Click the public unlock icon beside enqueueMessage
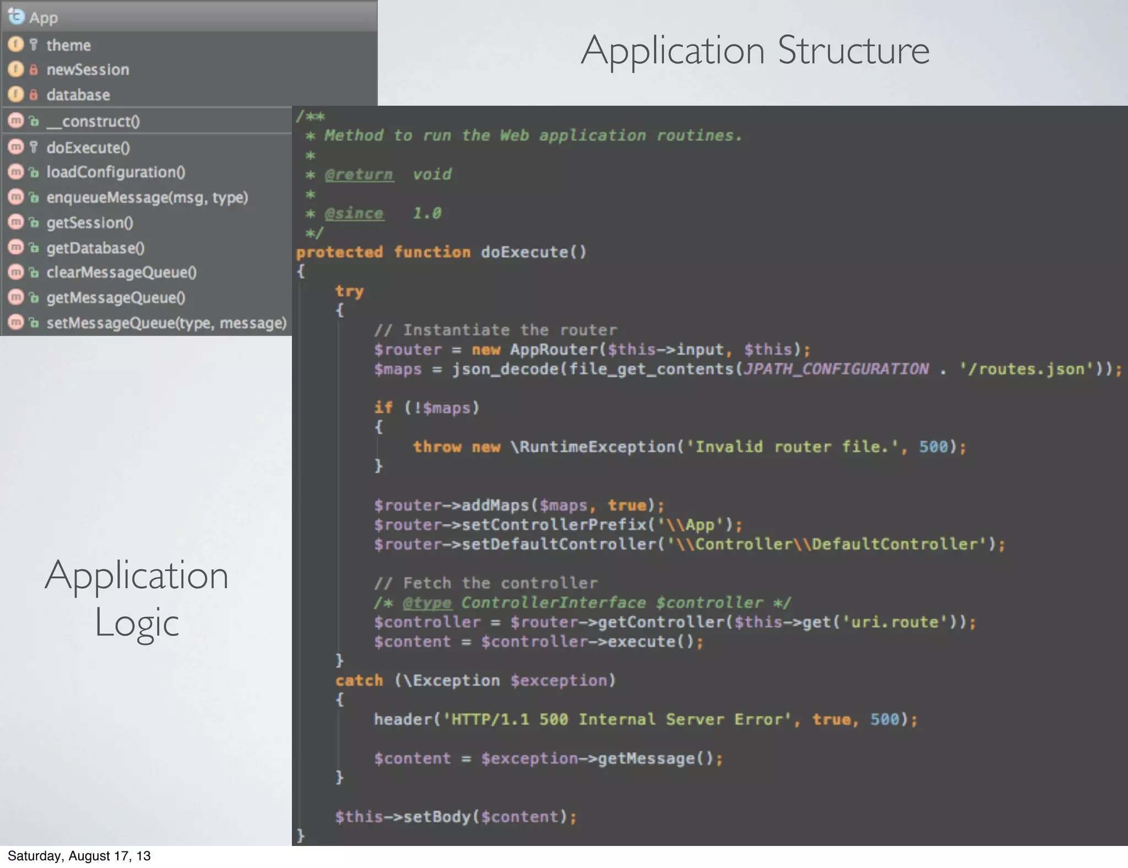The width and height of the screenshot is (1128, 868). [34, 197]
